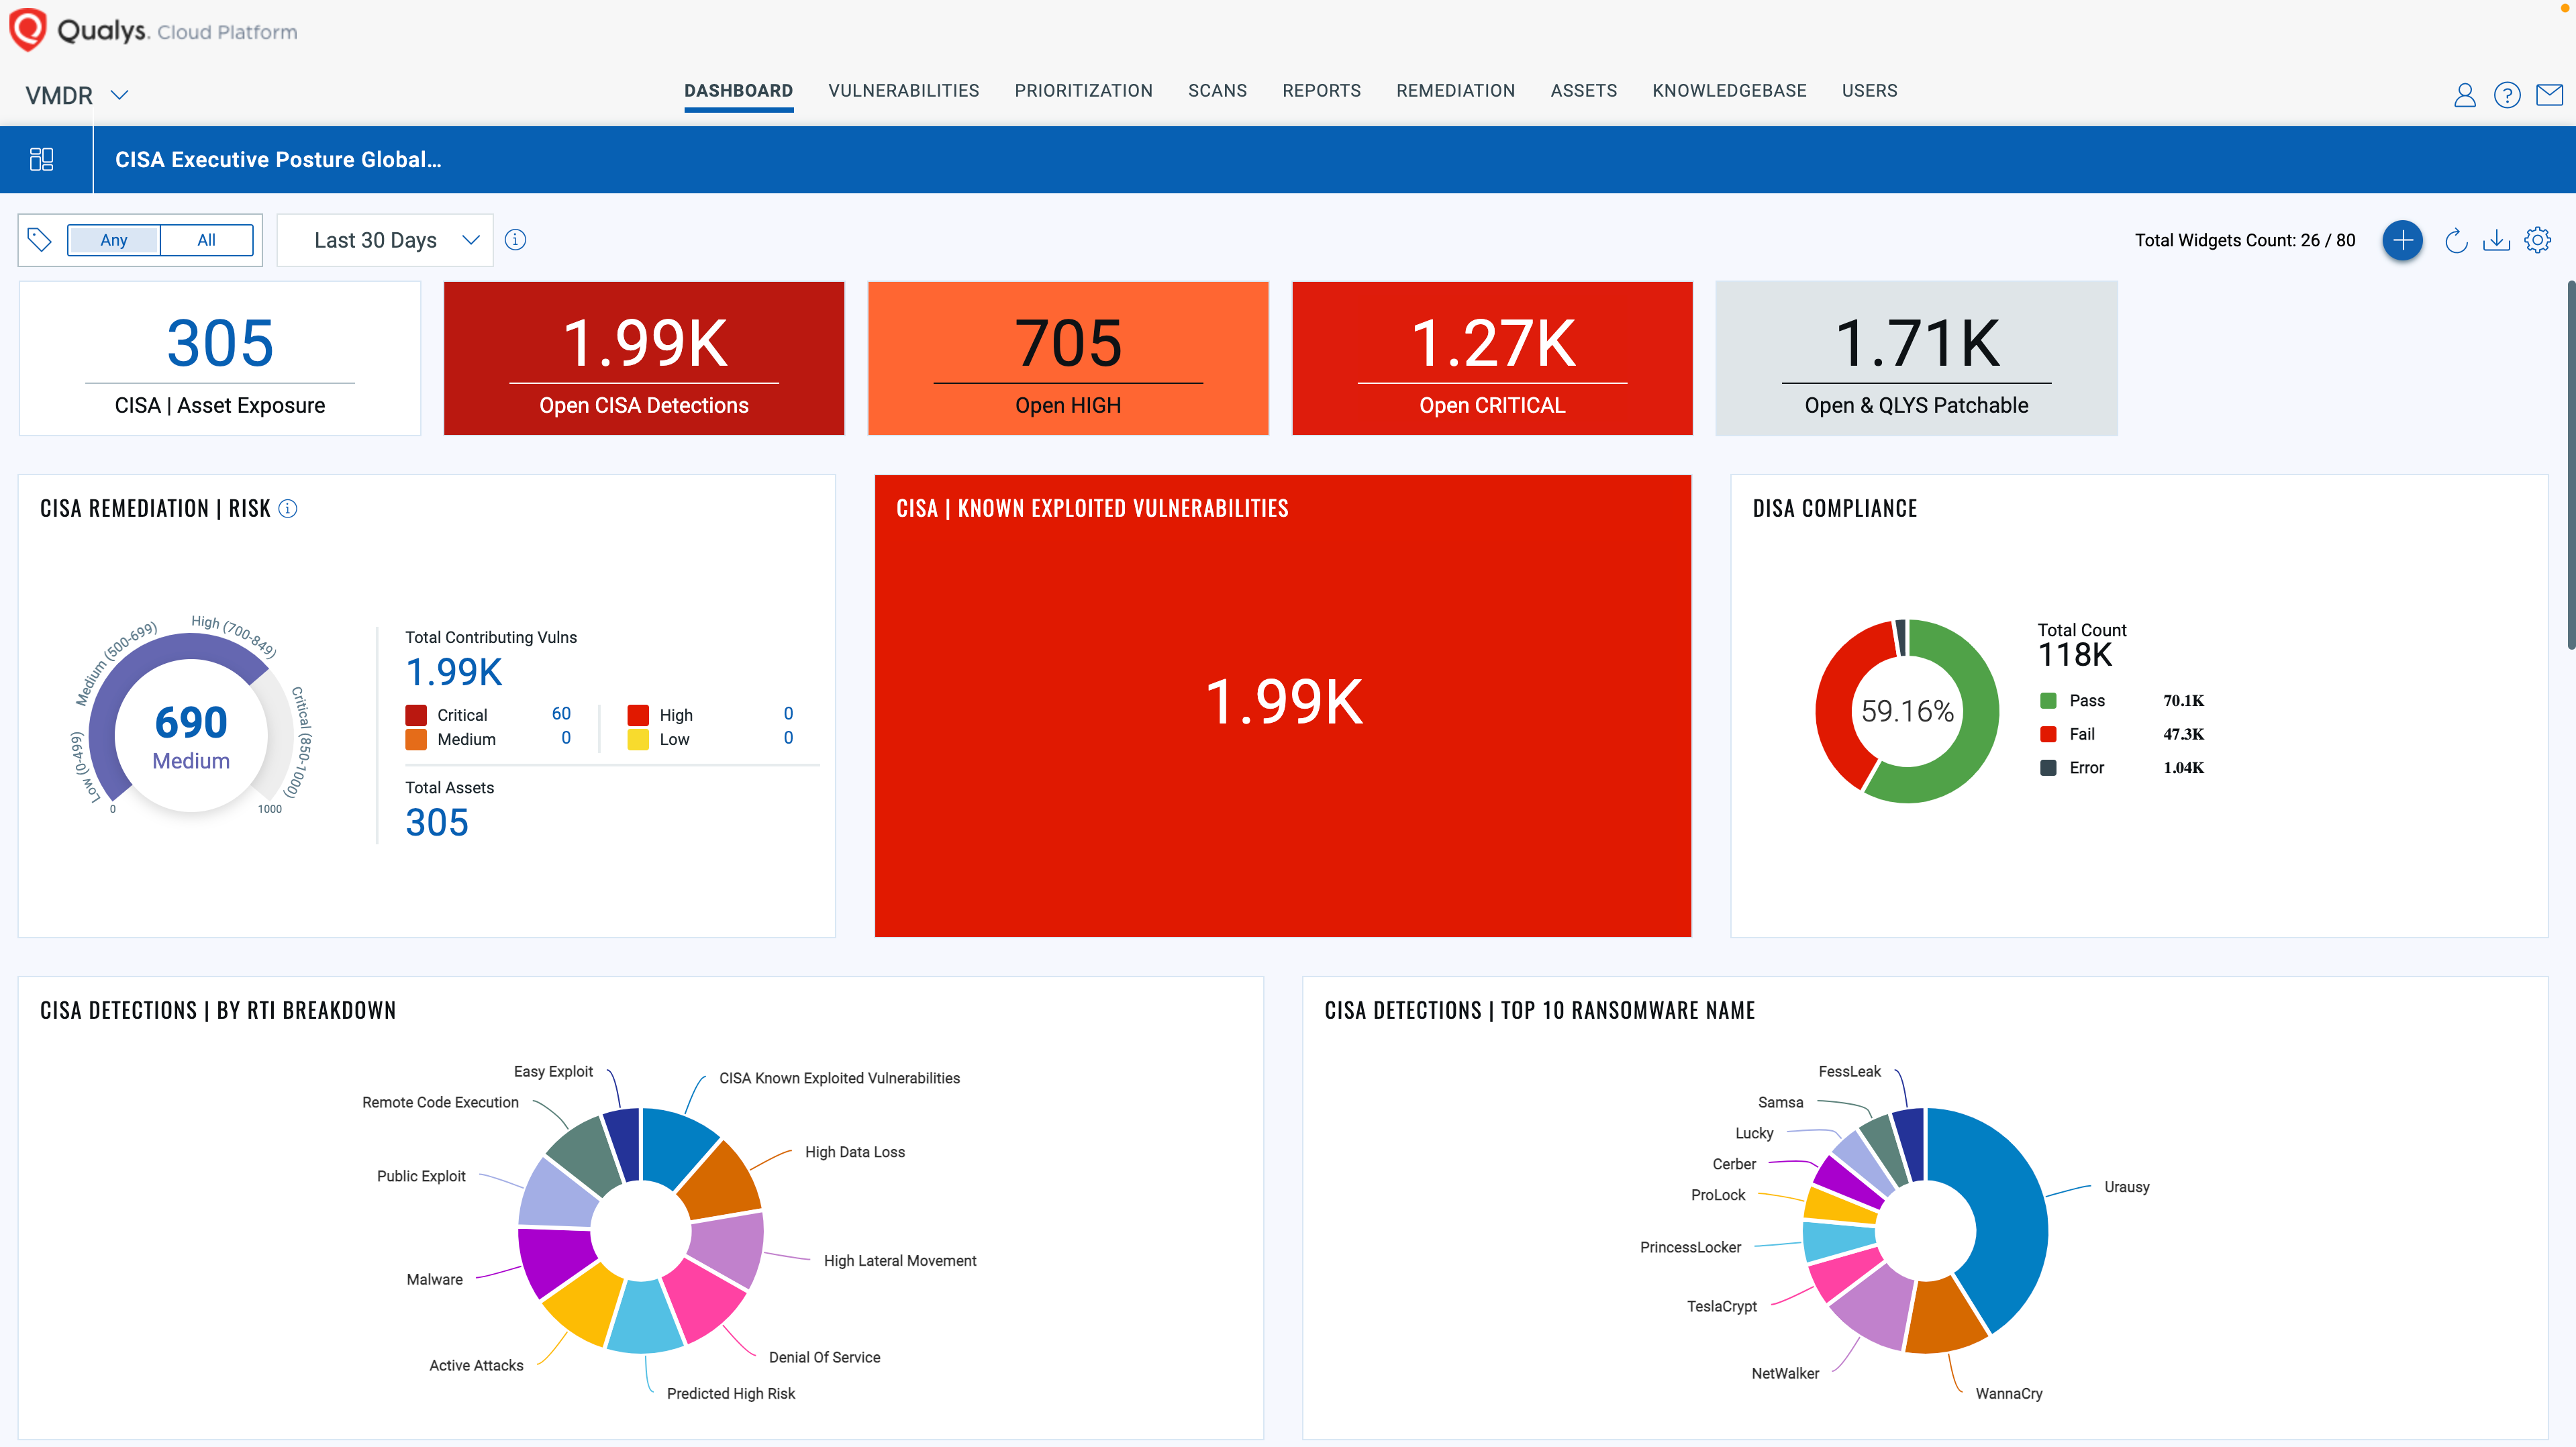Viewport: 2576px width, 1447px height.
Task: Click the refresh dashboard icon
Action: point(2456,240)
